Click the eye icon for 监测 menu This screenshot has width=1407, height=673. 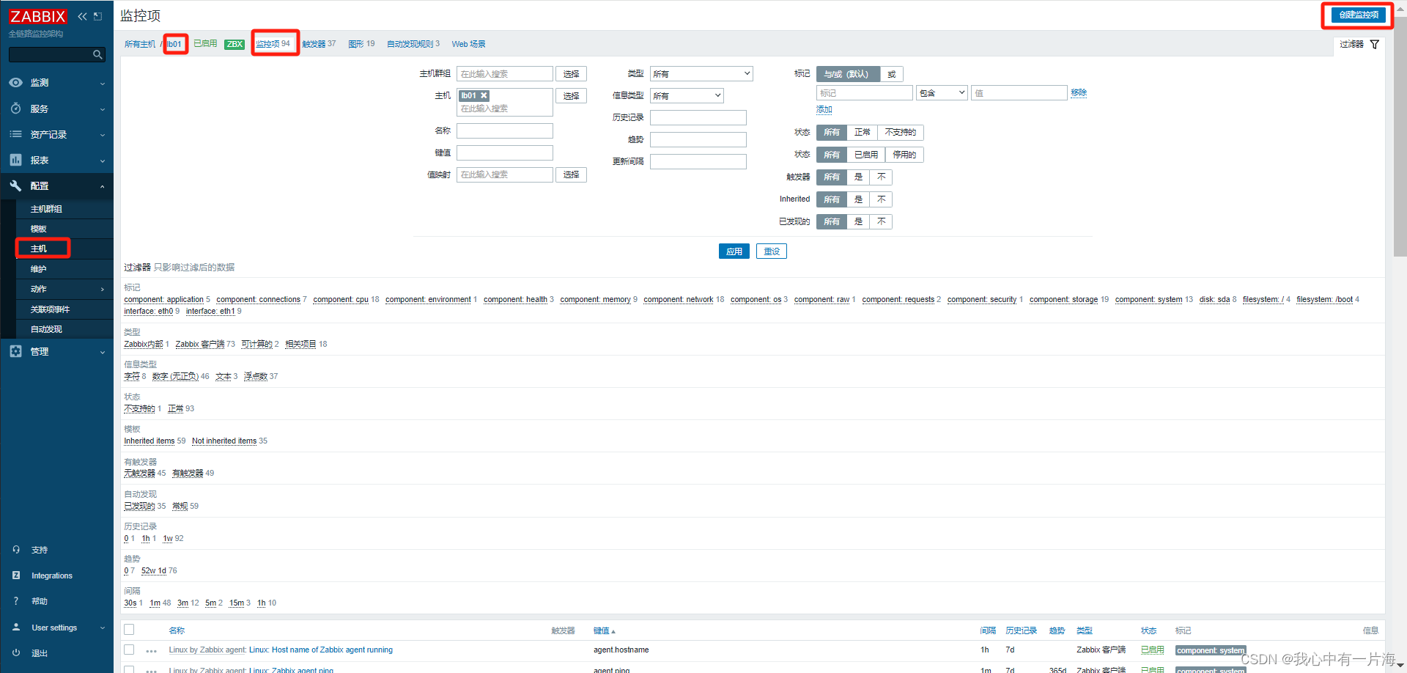pos(15,83)
